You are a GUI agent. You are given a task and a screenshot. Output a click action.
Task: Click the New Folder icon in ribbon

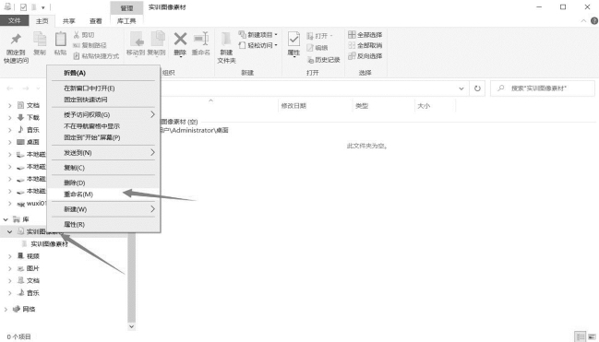point(226,39)
